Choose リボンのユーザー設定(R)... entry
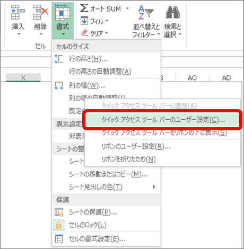Screen dimensions: 244x249 click(x=162, y=146)
